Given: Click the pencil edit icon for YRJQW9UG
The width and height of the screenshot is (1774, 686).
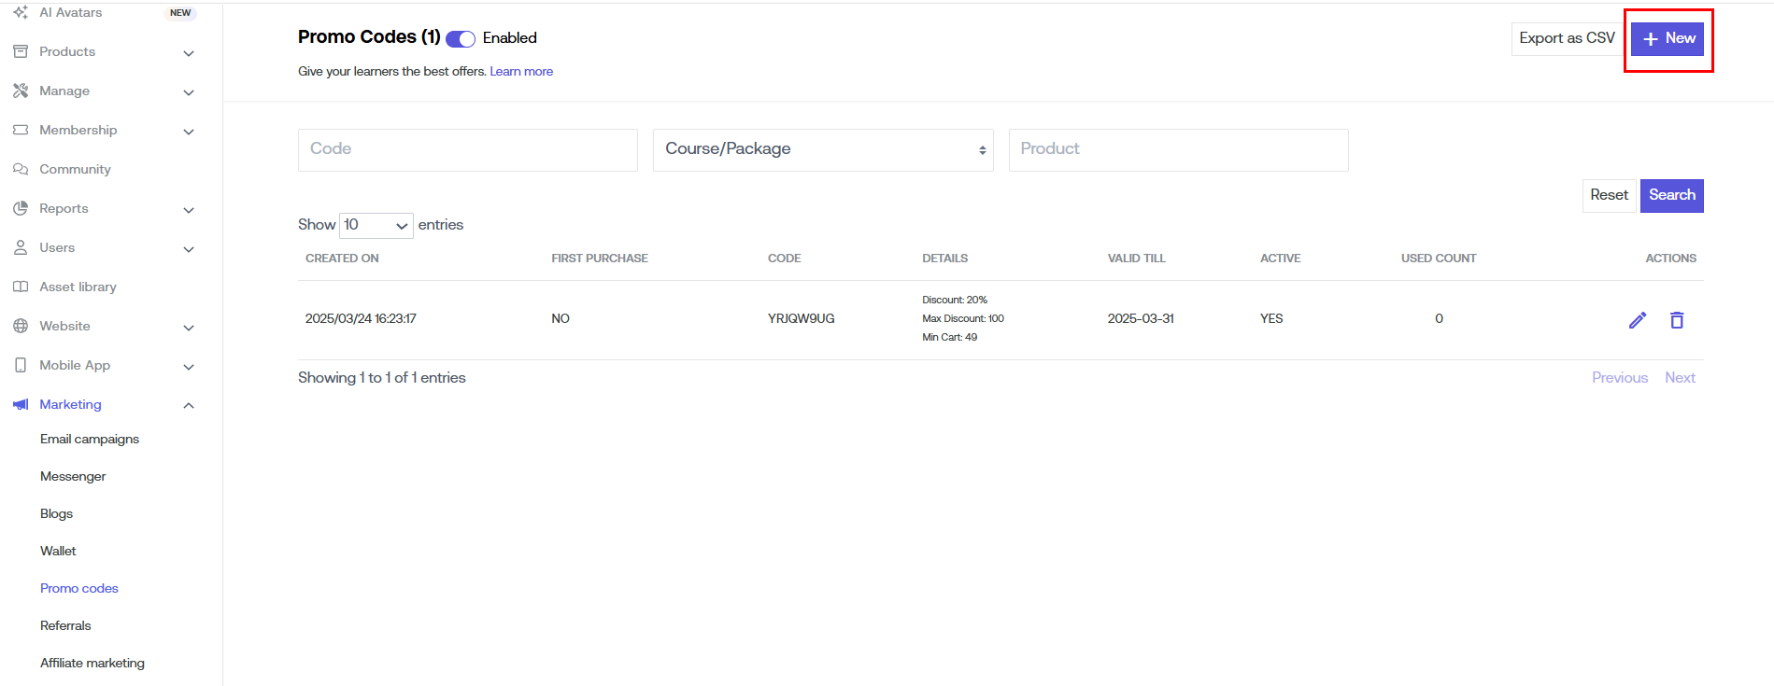Looking at the screenshot, I should (1637, 320).
